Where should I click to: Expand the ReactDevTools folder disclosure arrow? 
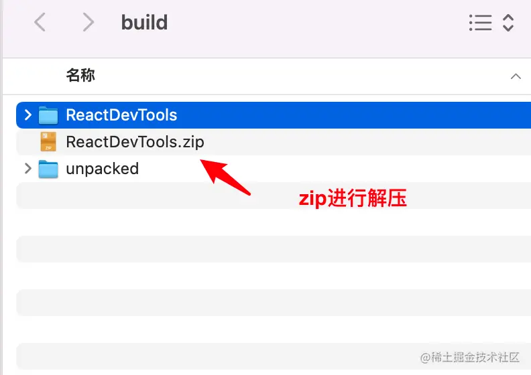(x=27, y=115)
